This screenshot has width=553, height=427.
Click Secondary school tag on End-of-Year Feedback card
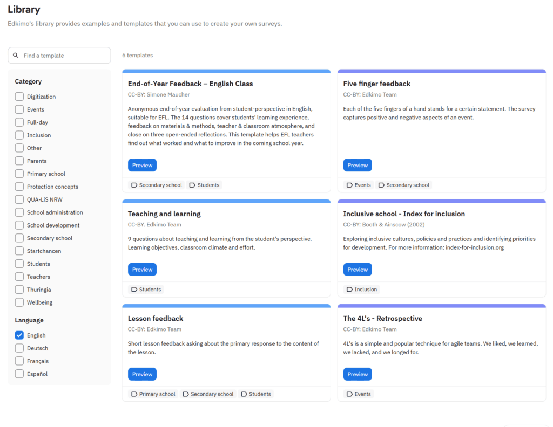(157, 185)
